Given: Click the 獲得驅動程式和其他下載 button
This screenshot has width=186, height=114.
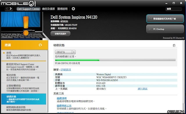Looking at the screenshot, I should coord(165,19).
